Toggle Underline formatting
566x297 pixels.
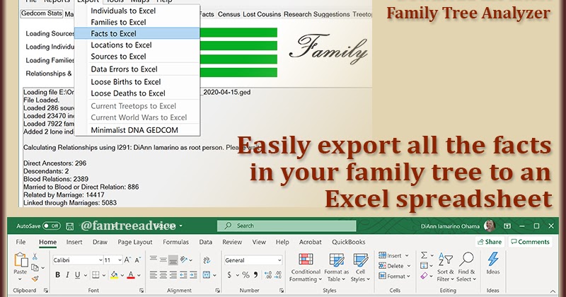(77, 275)
